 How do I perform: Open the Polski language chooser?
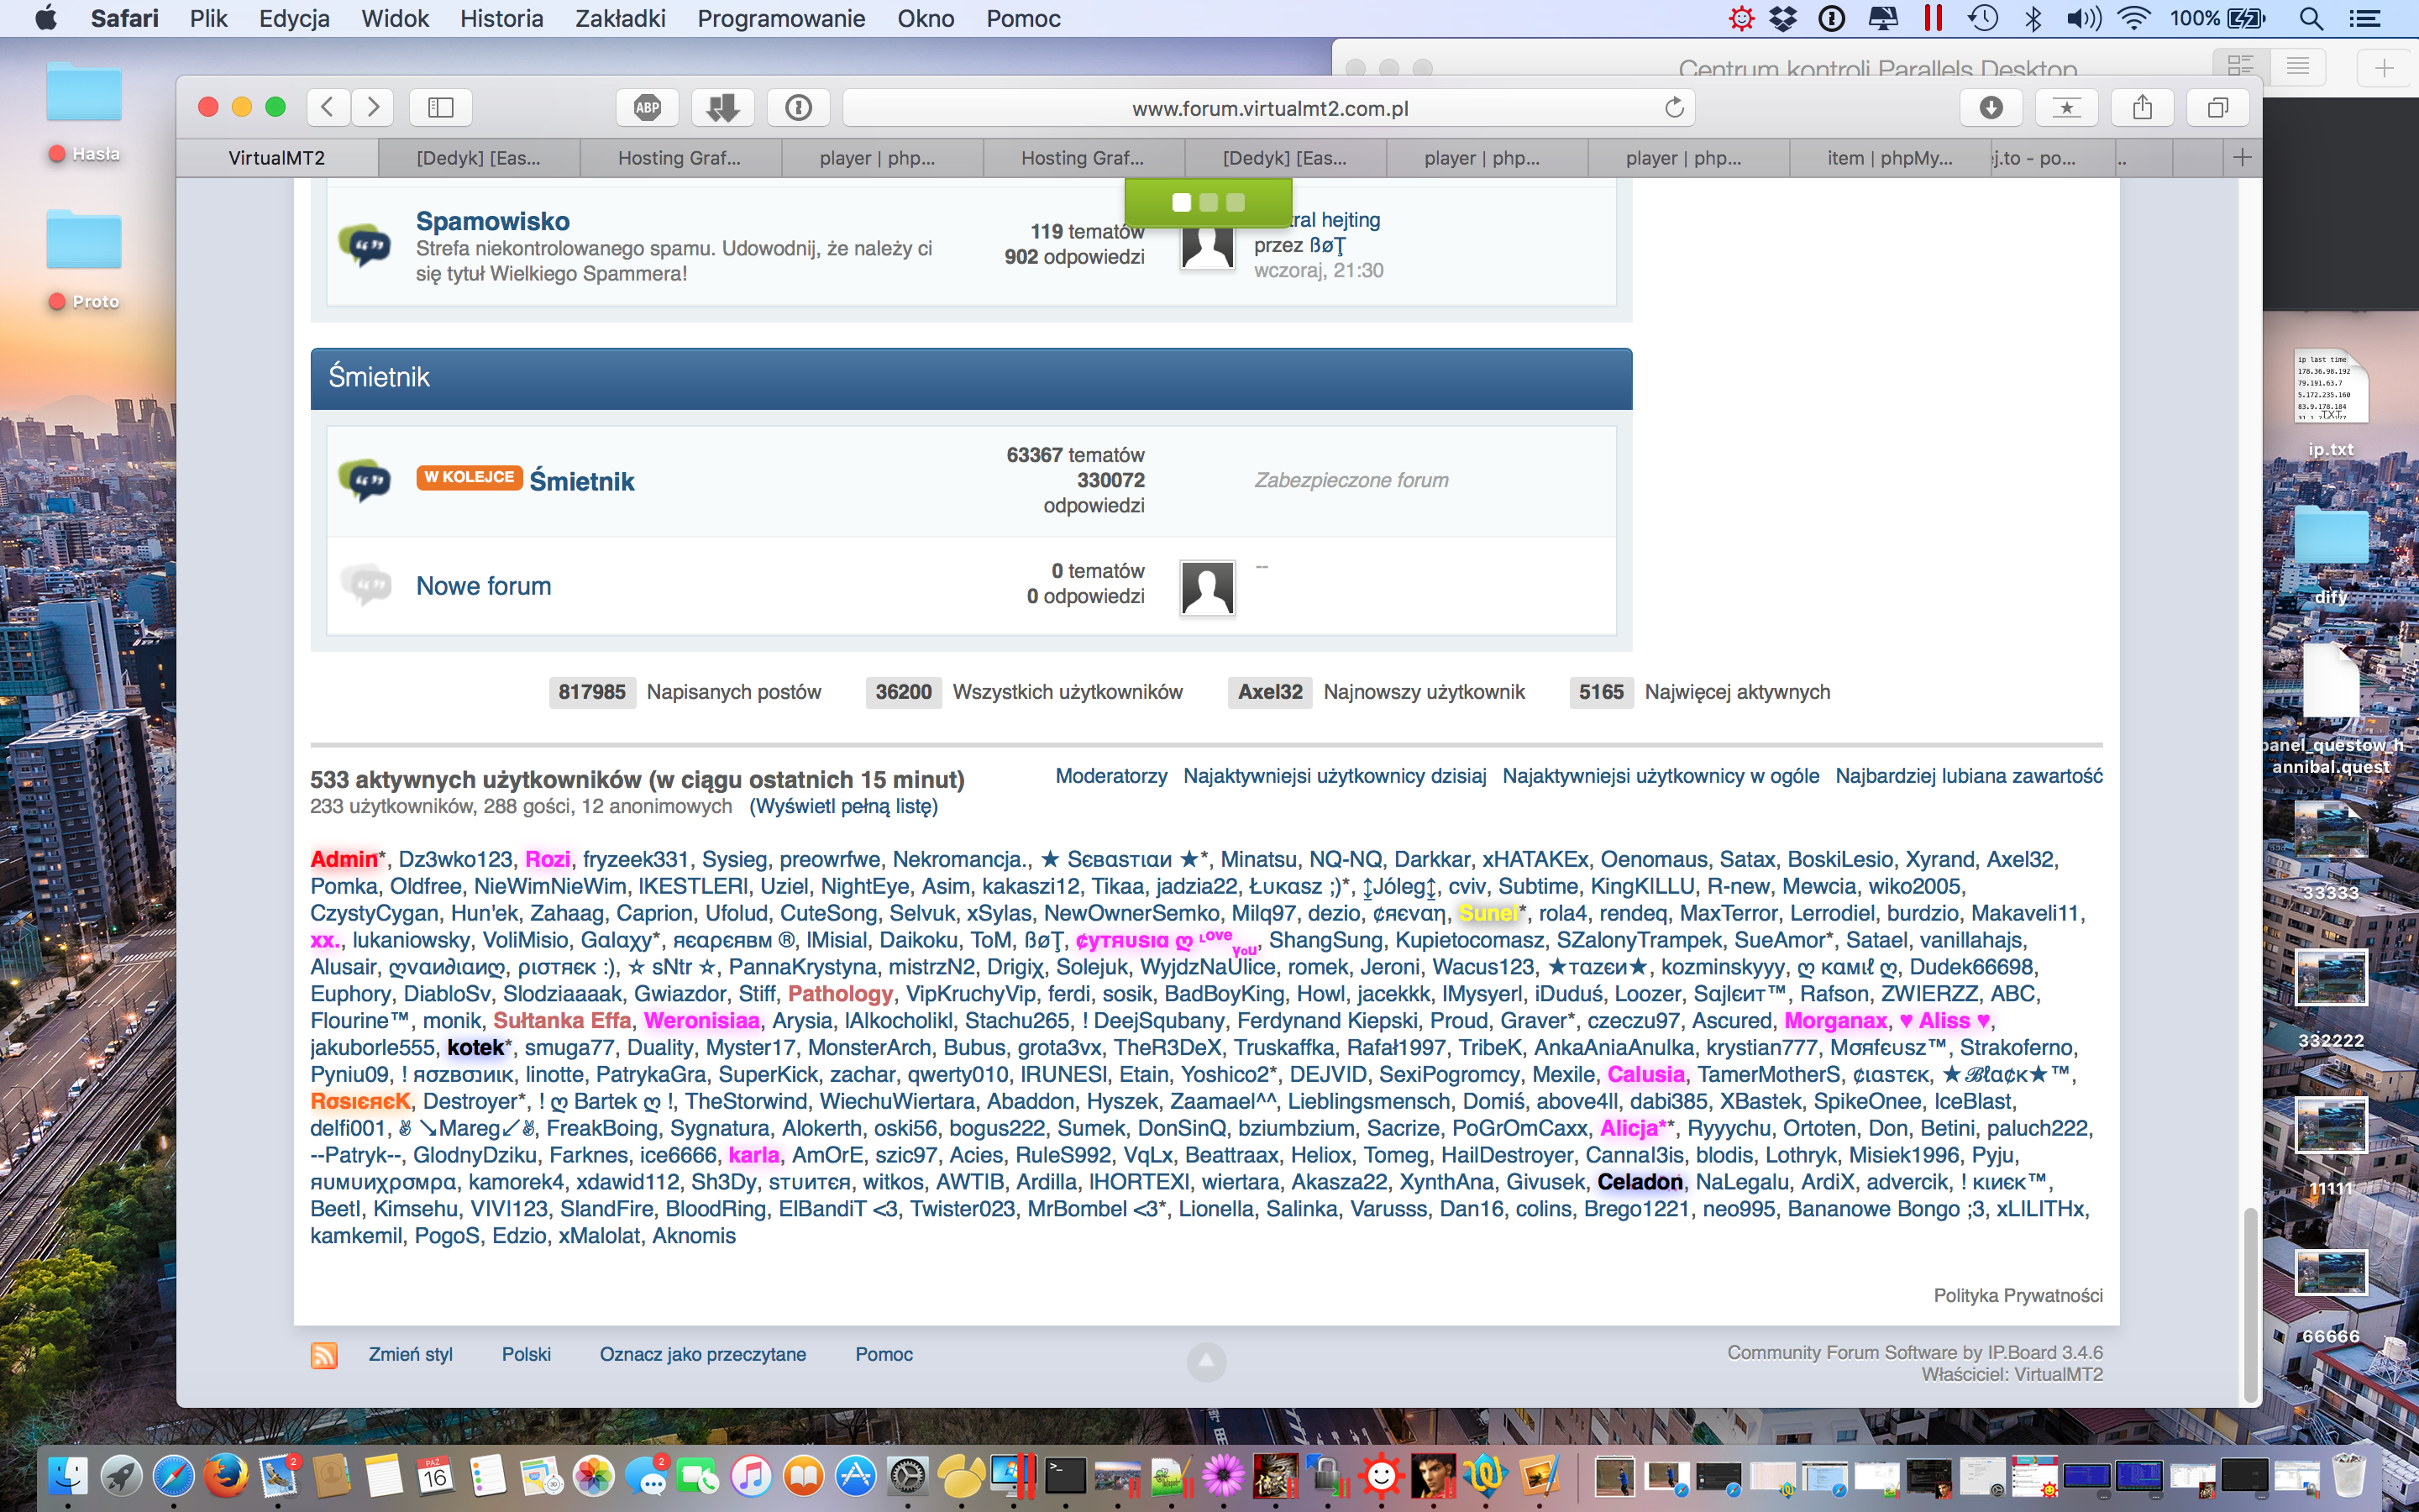tap(526, 1354)
